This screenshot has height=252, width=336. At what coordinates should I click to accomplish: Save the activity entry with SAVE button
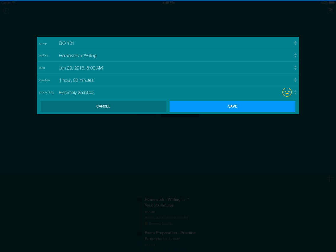click(232, 106)
